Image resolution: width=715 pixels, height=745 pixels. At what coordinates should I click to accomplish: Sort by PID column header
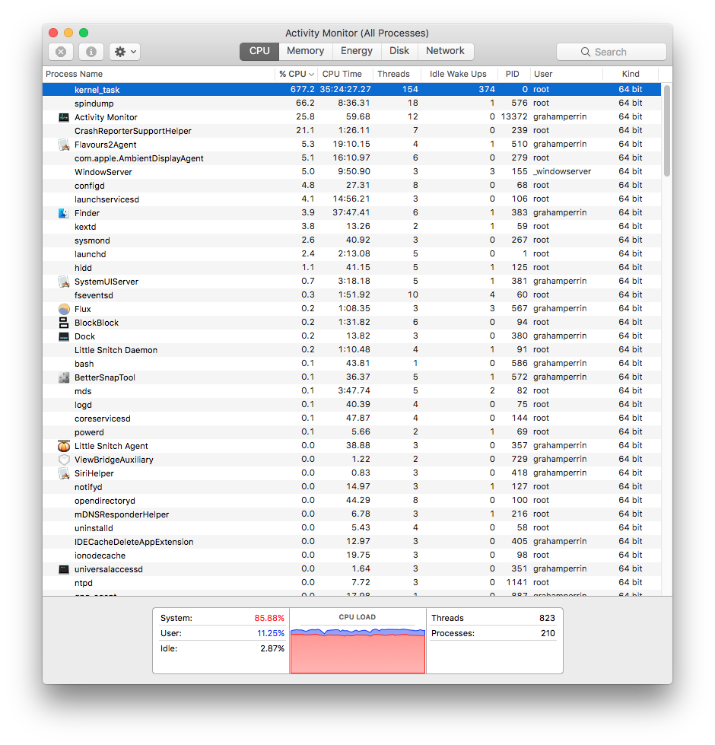513,74
